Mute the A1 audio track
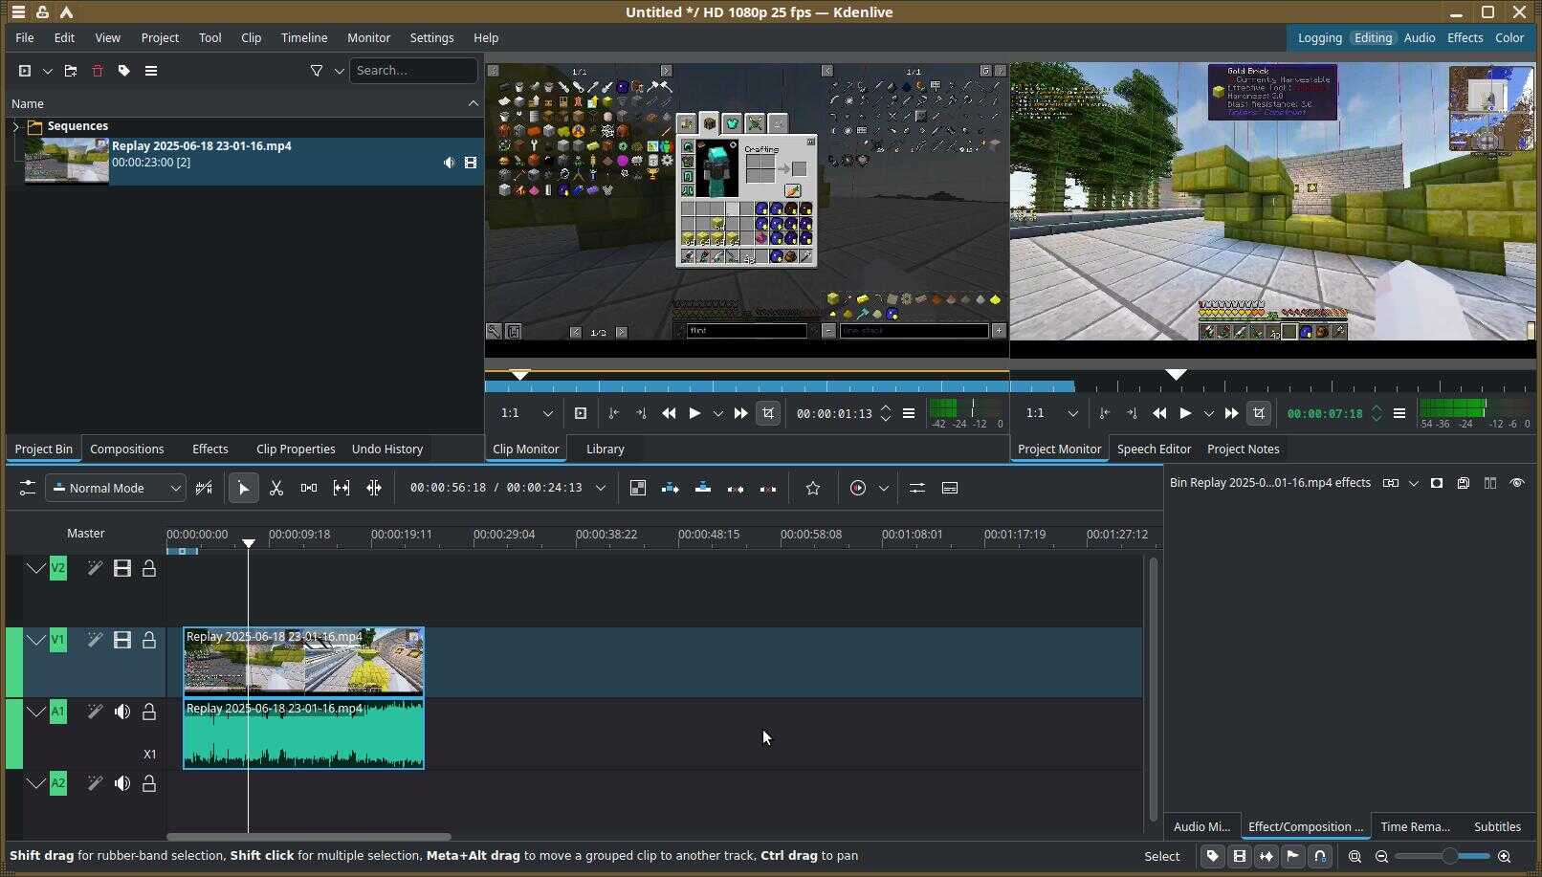1542x877 pixels. point(122,712)
